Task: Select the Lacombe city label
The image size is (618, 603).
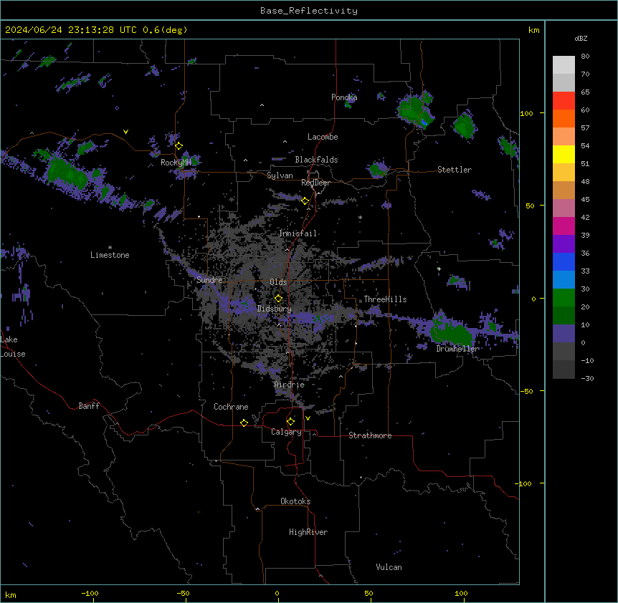Action: tap(323, 137)
